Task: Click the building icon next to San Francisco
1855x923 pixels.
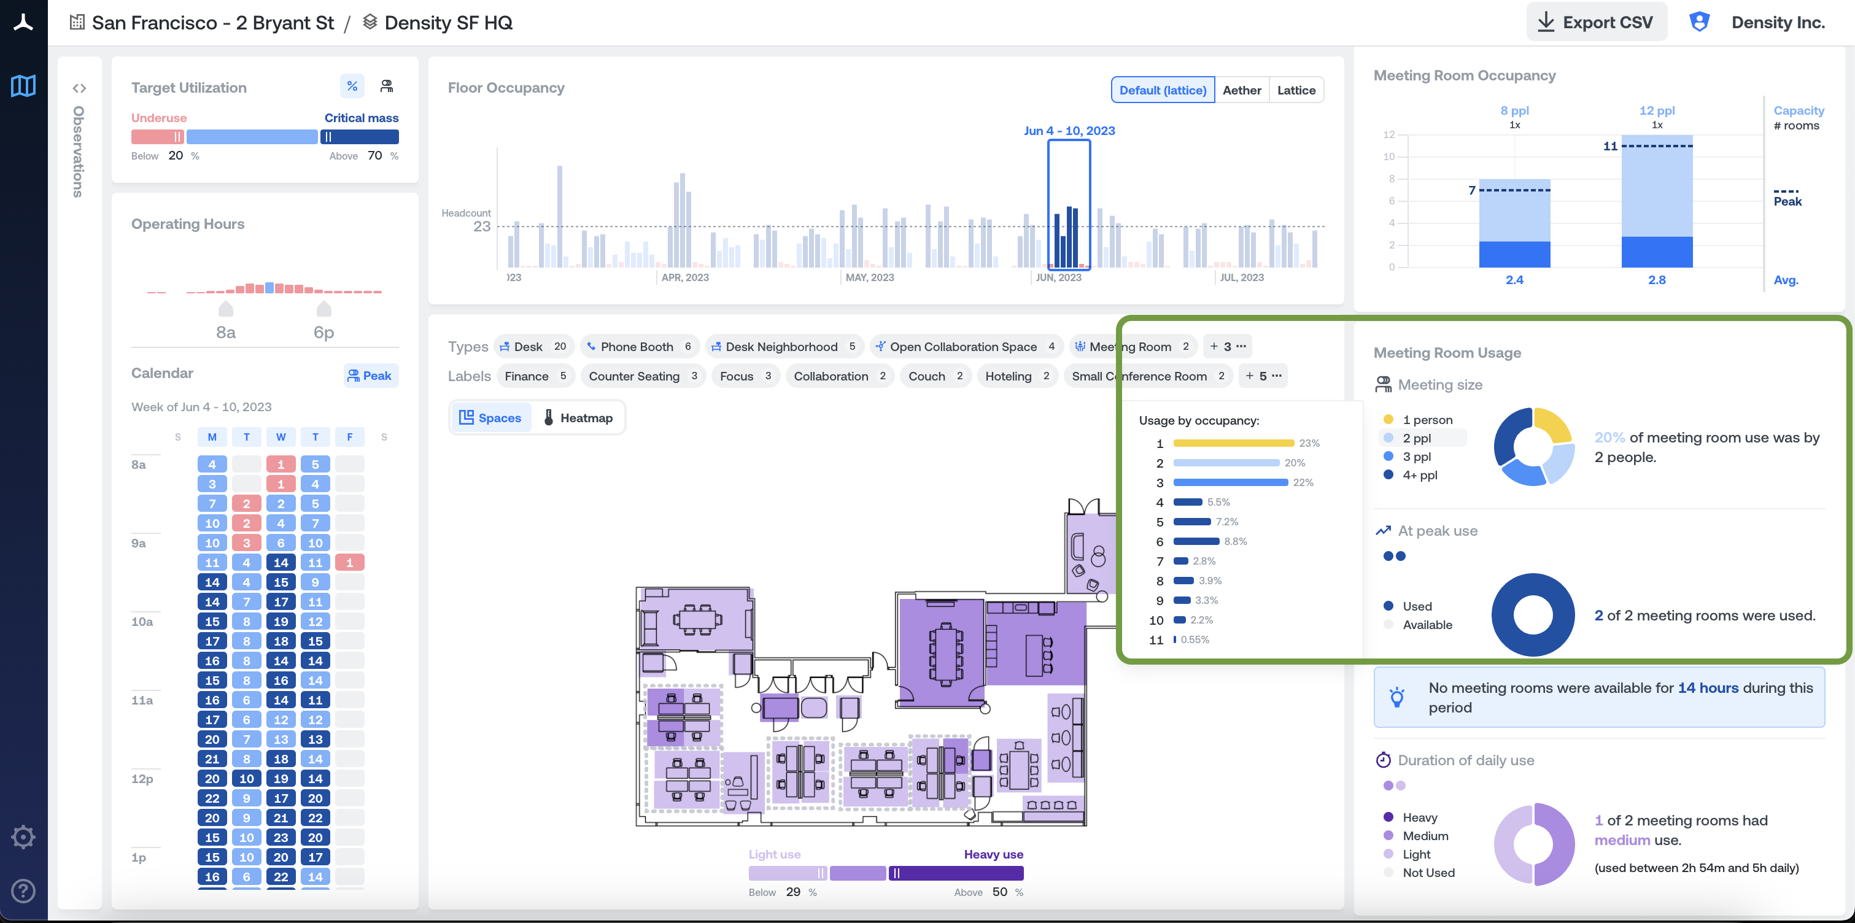Action: pyautogui.click(x=77, y=22)
